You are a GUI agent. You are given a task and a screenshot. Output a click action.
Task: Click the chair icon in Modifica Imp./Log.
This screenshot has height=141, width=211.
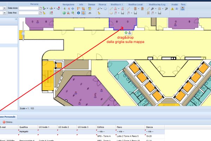160,8
